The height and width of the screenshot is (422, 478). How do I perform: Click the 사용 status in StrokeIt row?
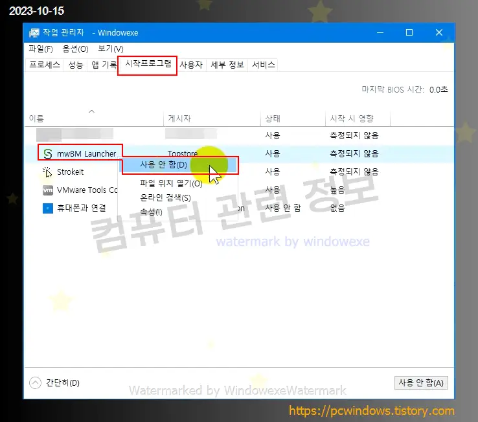pyautogui.click(x=273, y=172)
